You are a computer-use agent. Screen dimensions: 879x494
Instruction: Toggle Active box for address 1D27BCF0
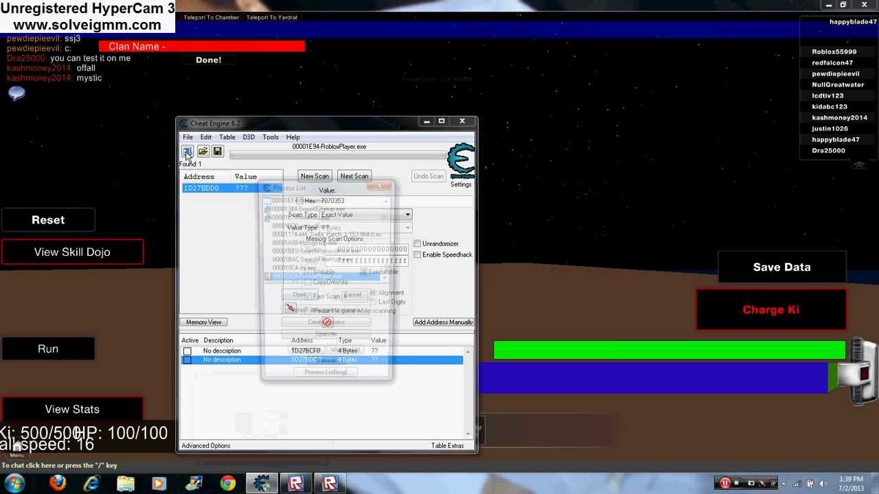pyautogui.click(x=187, y=351)
